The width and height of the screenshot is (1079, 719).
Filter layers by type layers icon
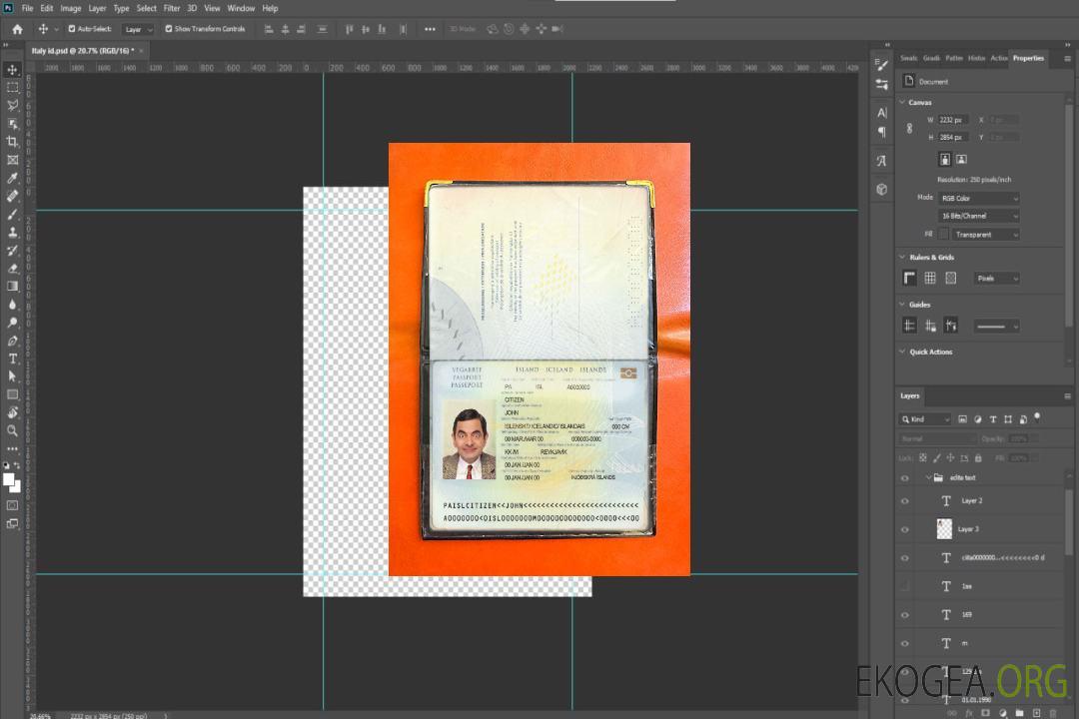pos(992,419)
